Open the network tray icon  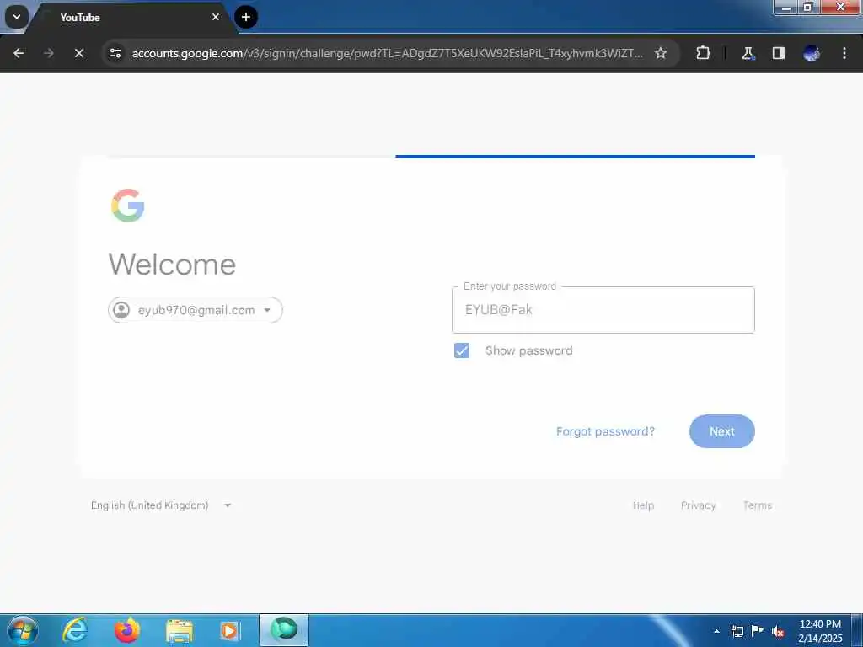tap(737, 631)
